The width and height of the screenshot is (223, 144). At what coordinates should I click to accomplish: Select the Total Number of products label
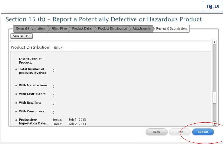coord(32,71)
